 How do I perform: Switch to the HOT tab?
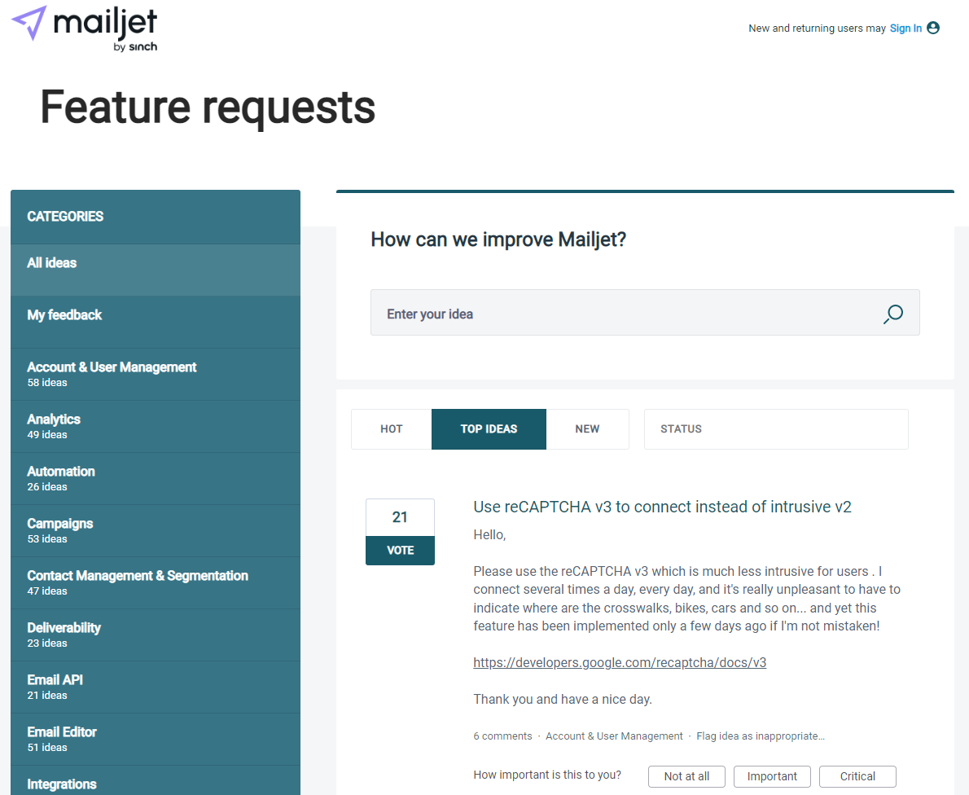(391, 429)
